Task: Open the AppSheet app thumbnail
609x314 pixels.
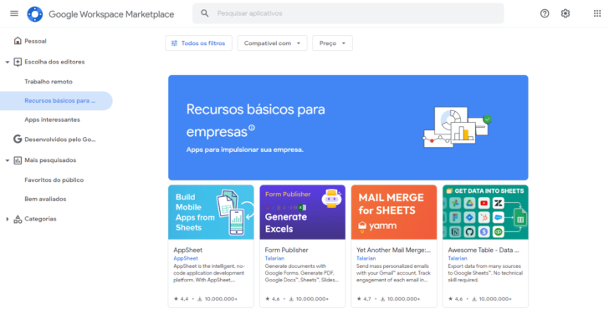Action: (x=211, y=212)
